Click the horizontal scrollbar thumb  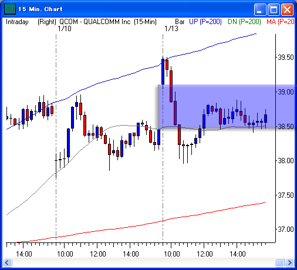tap(279, 262)
